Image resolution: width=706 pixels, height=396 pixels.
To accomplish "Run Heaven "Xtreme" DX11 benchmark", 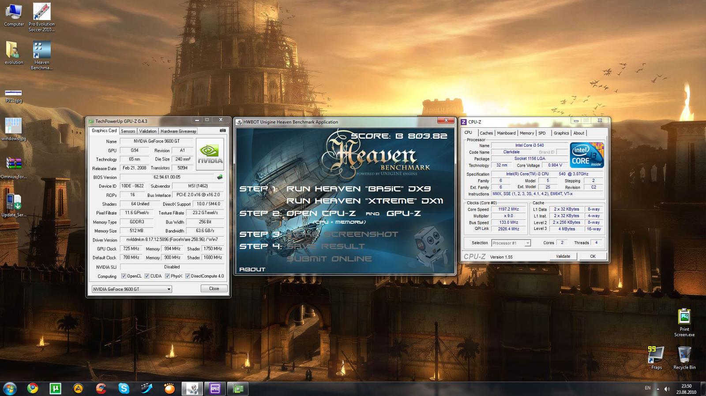I will (364, 201).
